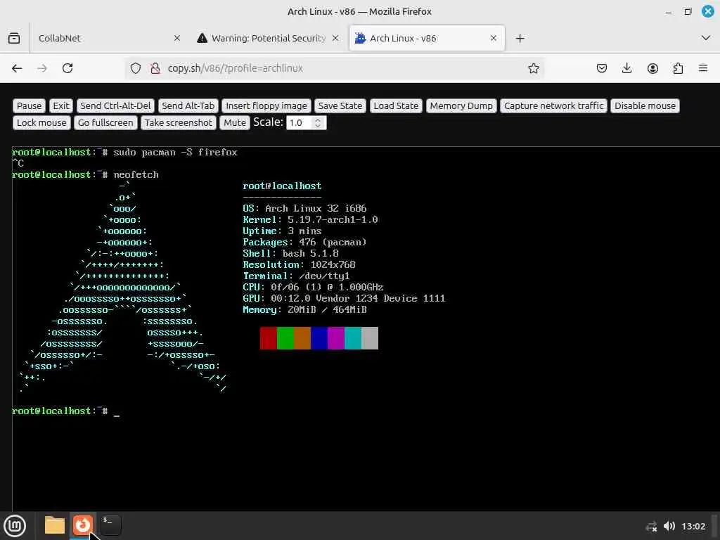Click the blue color block in neofetch
720x540 pixels.
point(319,338)
